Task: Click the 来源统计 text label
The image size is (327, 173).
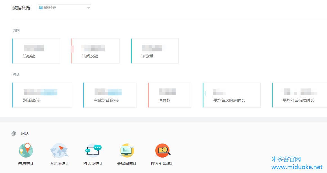Action: (26, 163)
